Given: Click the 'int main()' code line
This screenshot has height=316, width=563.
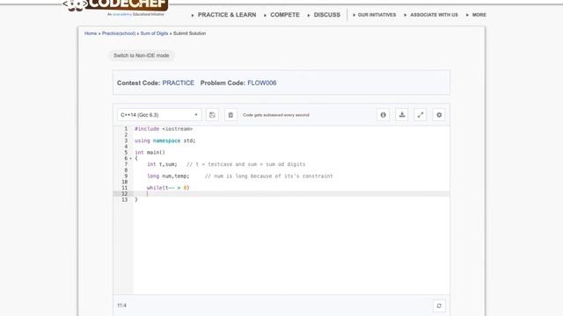Looking at the screenshot, I should click(150, 153).
